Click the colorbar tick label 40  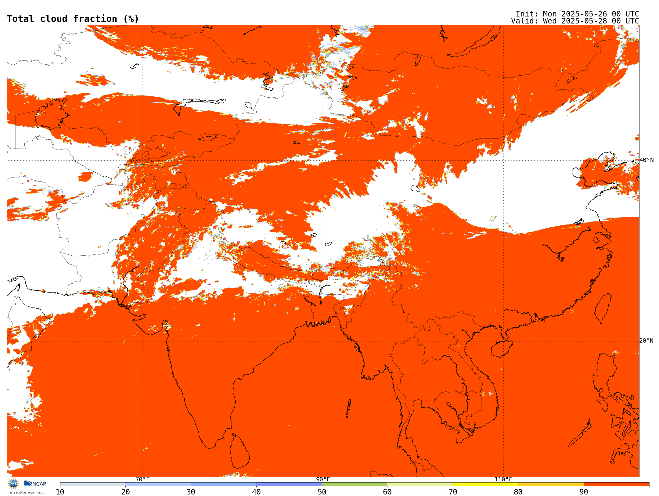256,492
